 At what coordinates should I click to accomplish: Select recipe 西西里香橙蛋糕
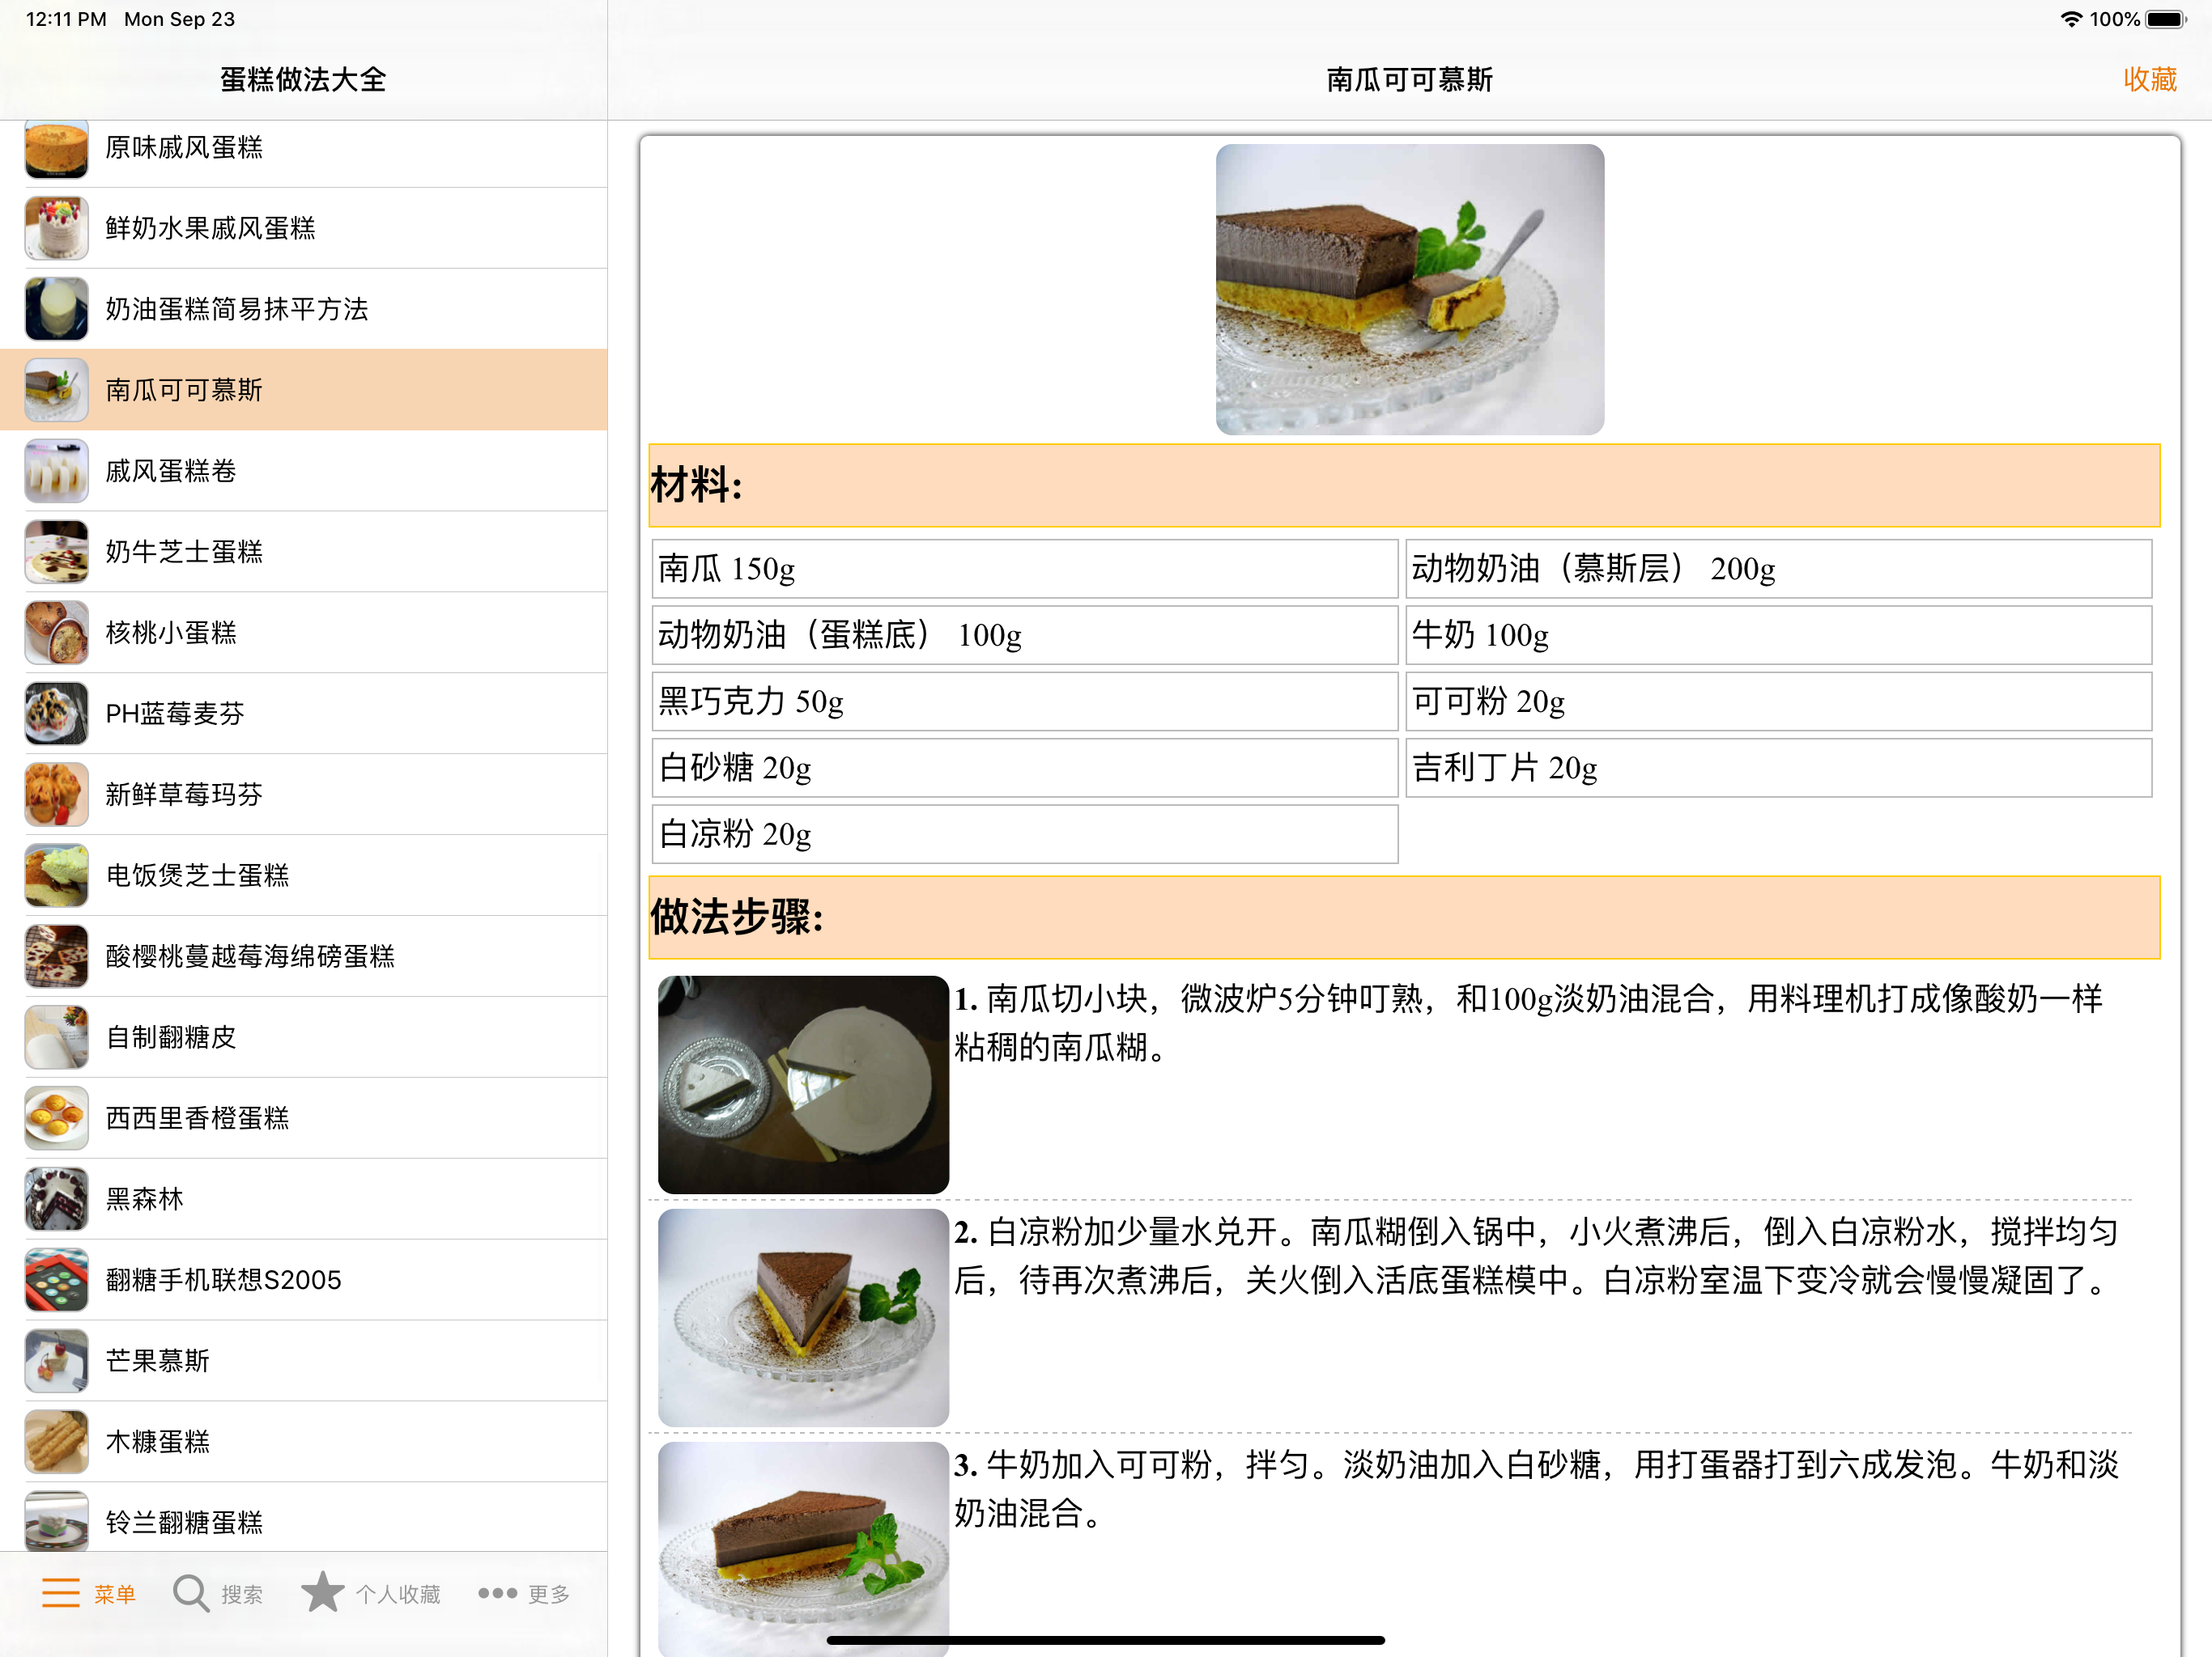pyautogui.click(x=198, y=1118)
